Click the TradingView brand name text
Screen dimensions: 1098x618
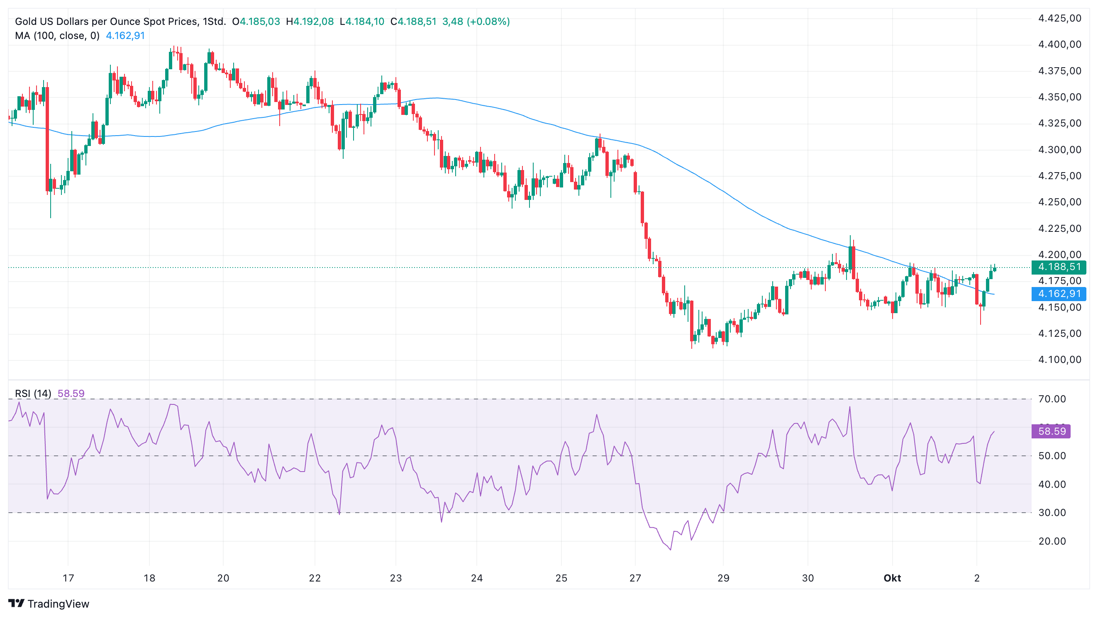[x=59, y=603]
